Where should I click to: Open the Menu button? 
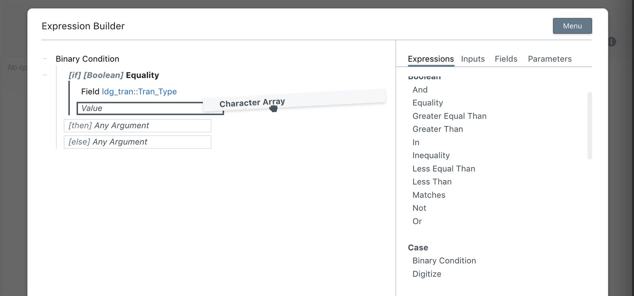[572, 26]
